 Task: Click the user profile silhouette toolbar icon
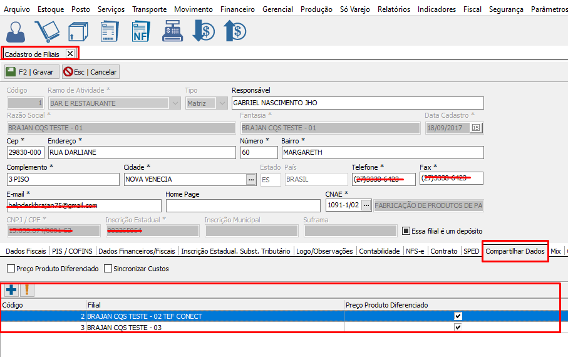17,31
